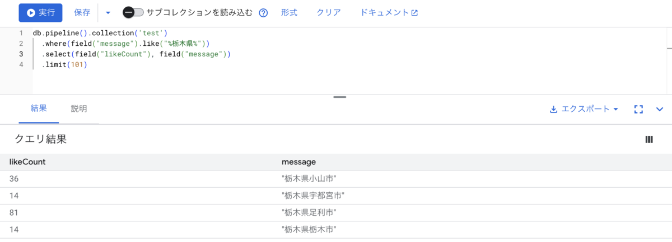The image size is (672, 242).
Task: Toggle サブコレクションを読み込む switch
Action: [133, 12]
